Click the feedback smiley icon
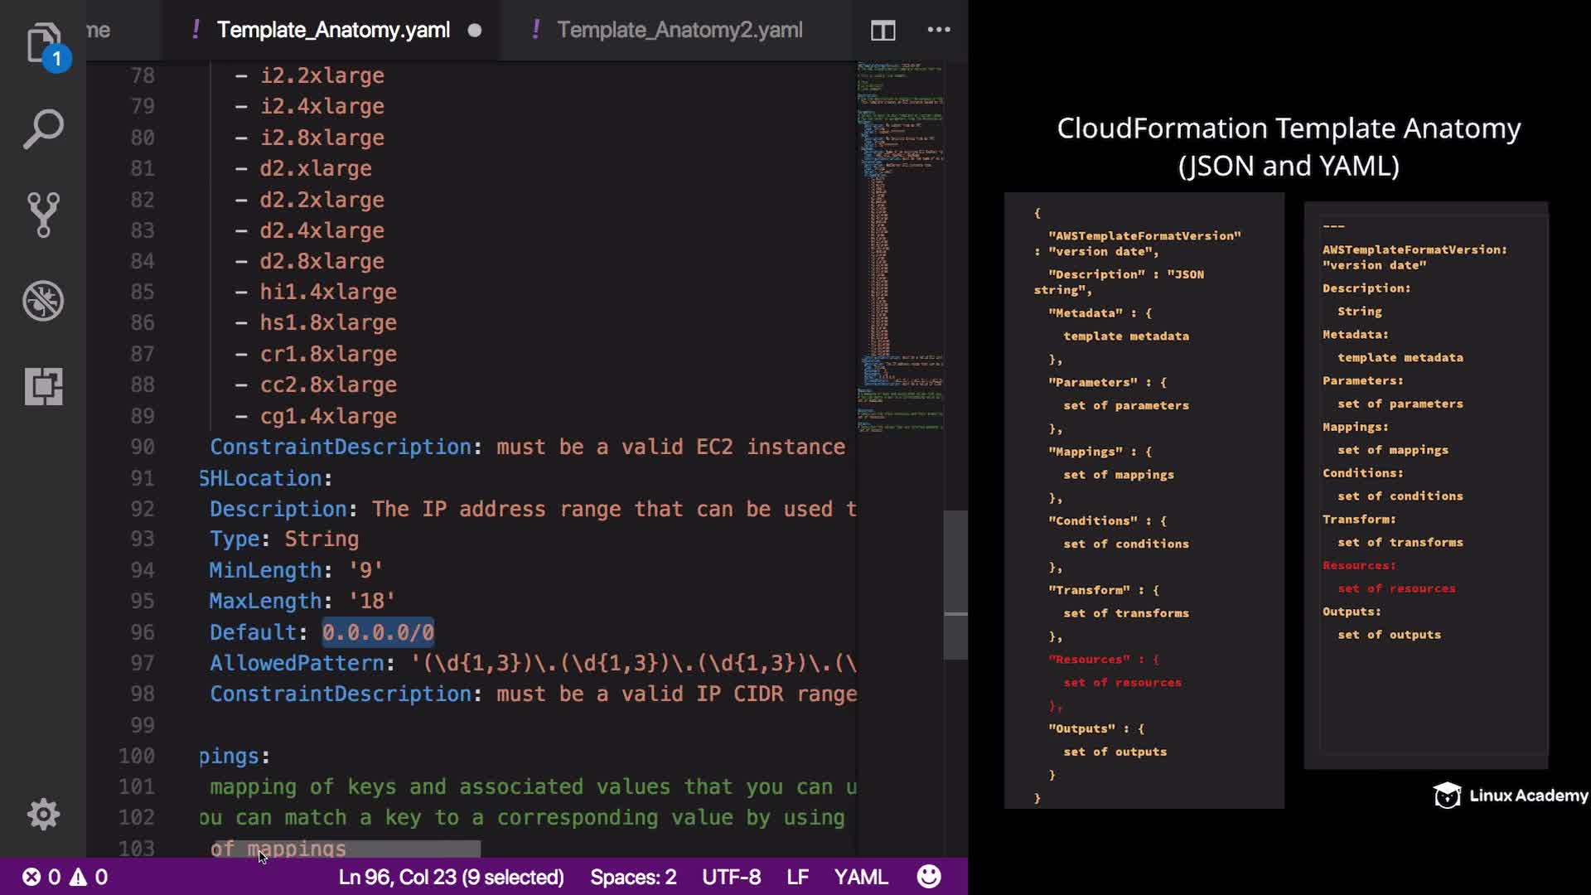Viewport: 1591px width, 895px height. 929,876
